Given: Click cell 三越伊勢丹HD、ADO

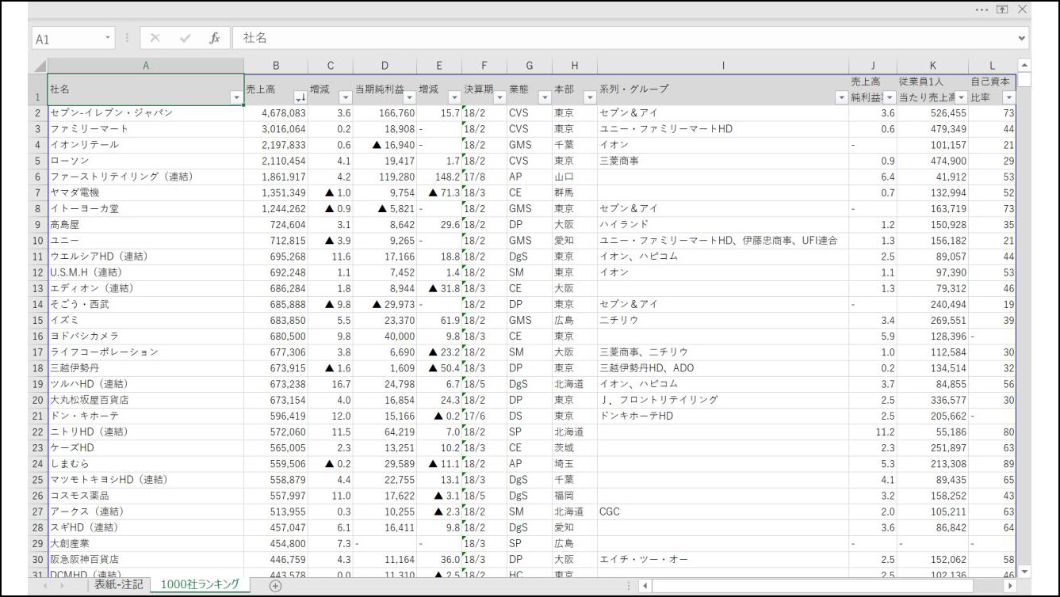Looking at the screenshot, I should pos(723,368).
